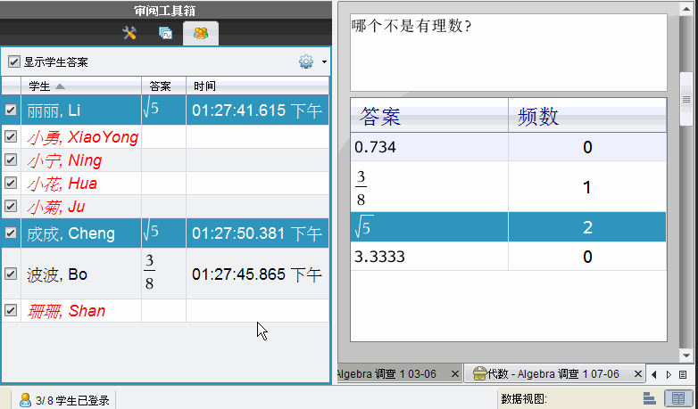This screenshot has height=409, width=698.
Task: Click the gear options icon
Action: point(306,62)
